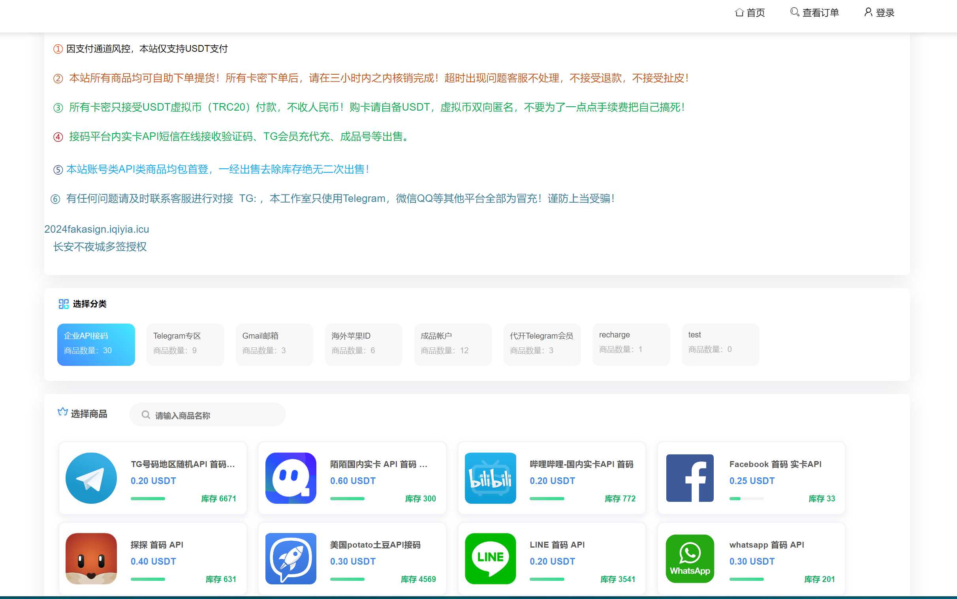Click the 库存 3541 stock label

(x=618, y=579)
